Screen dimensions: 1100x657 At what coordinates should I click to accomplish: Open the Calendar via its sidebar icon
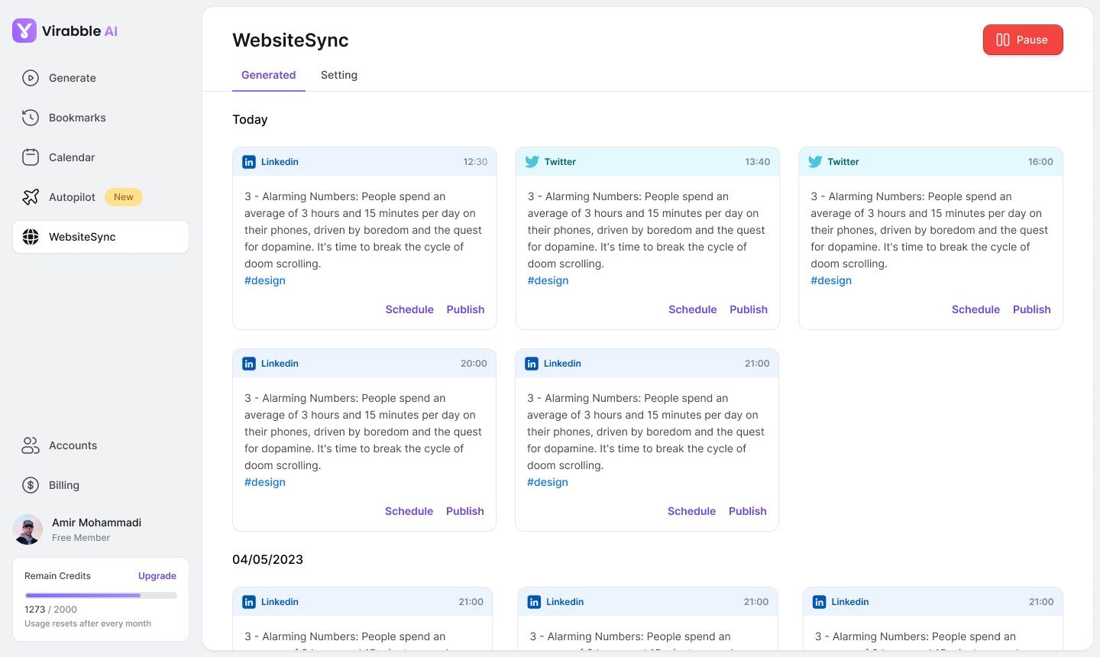31,157
